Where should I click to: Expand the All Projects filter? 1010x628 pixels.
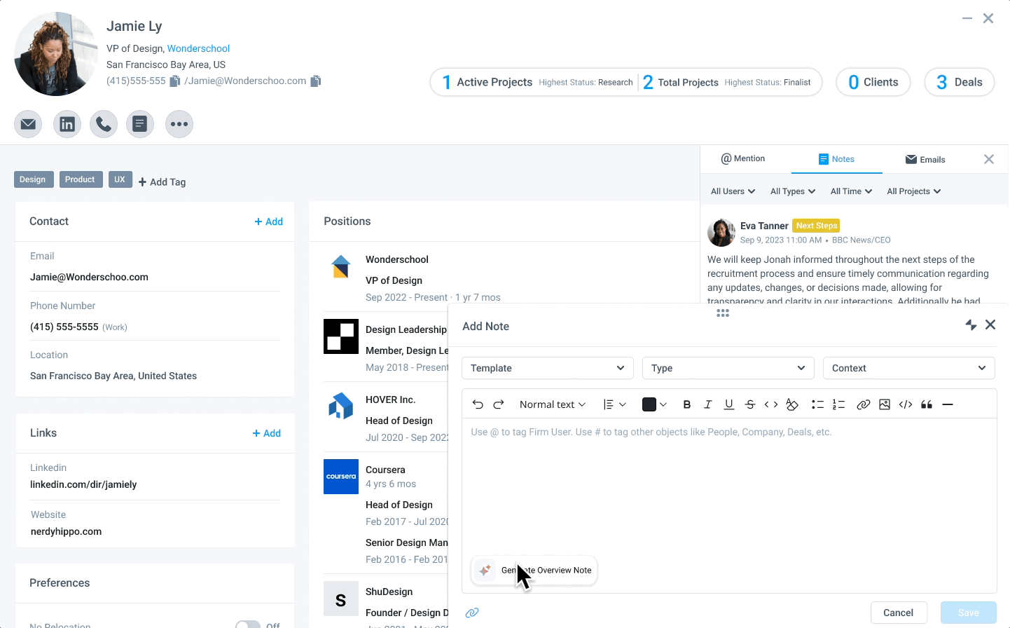pos(914,191)
